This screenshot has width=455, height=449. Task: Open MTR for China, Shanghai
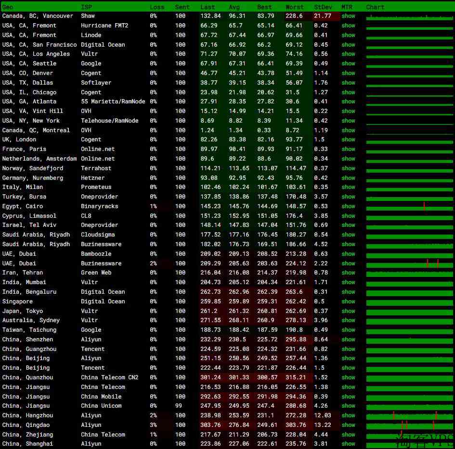[x=348, y=444]
